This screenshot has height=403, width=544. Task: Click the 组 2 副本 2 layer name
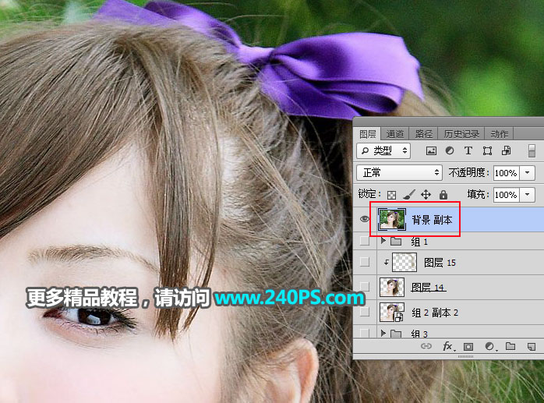click(435, 313)
